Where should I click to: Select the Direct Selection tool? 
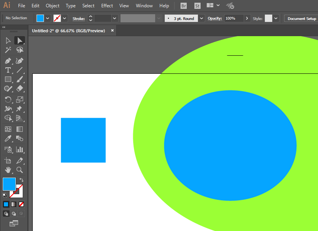[x=20, y=40]
